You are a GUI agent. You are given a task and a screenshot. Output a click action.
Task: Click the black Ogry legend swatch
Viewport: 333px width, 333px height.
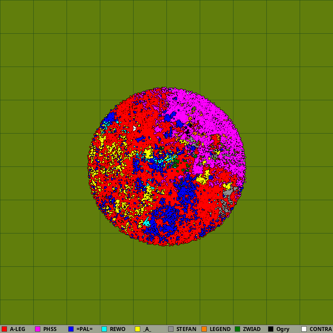(x=271, y=329)
